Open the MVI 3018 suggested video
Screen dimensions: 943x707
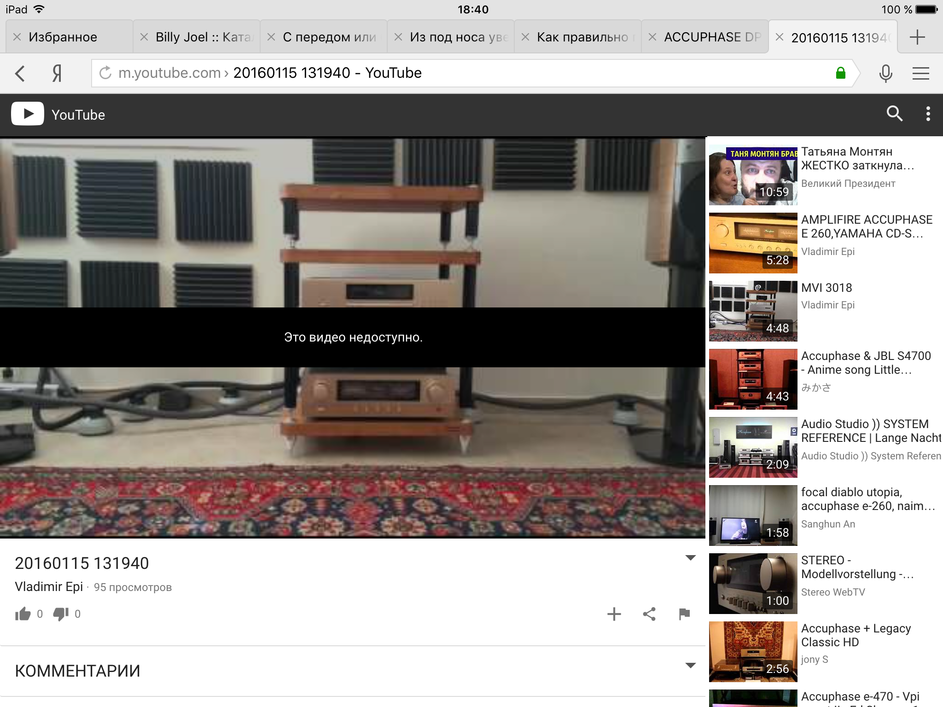(826, 288)
